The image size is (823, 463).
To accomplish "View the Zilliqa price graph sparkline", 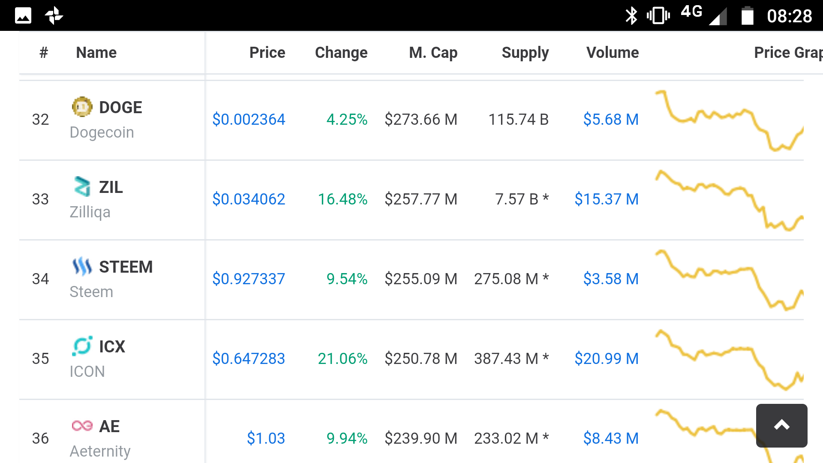I will click(x=729, y=200).
